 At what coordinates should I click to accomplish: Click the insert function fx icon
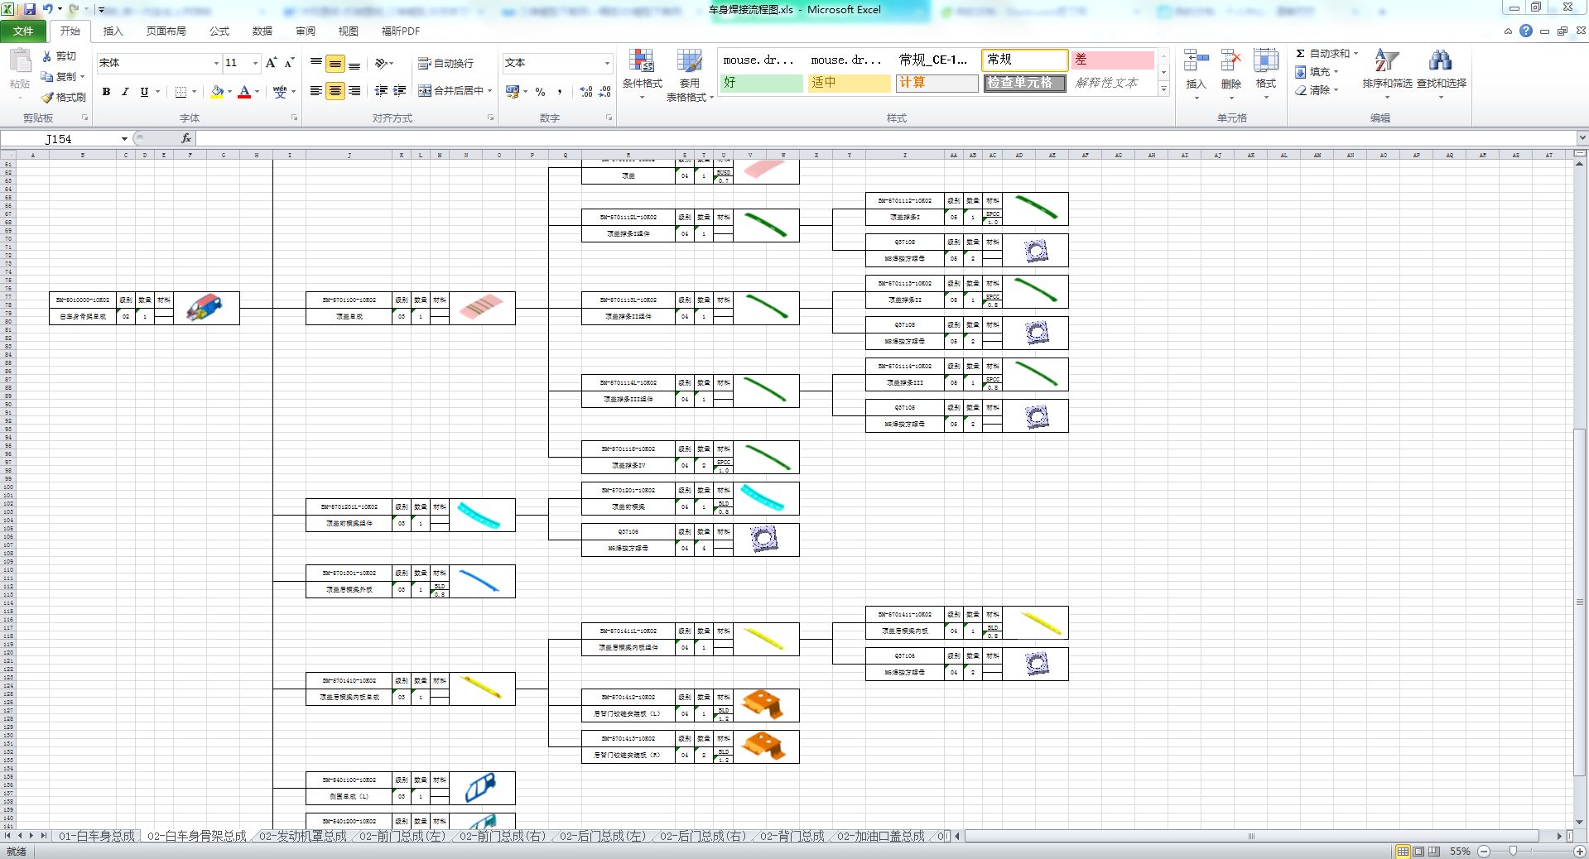click(186, 138)
